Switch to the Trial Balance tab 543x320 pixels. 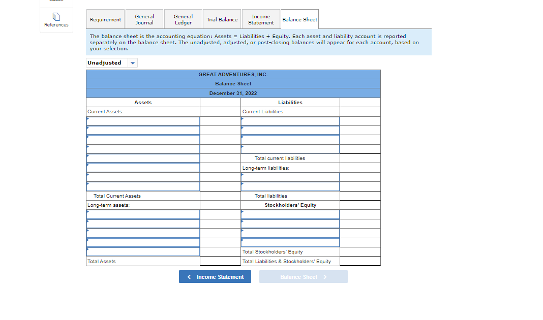point(222,19)
